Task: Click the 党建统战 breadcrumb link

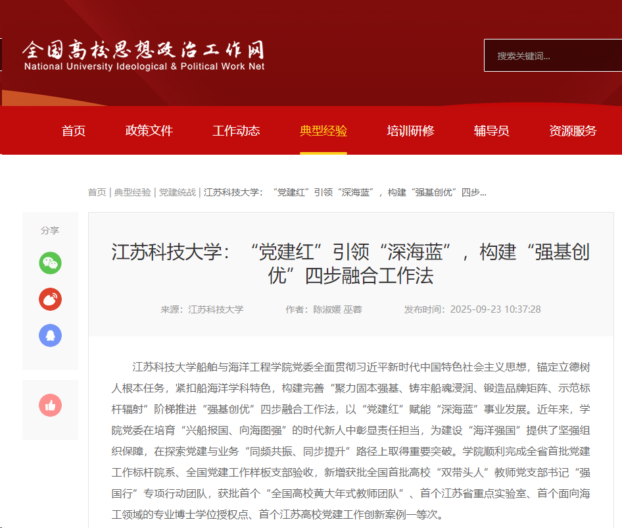Action: pyautogui.click(x=177, y=192)
